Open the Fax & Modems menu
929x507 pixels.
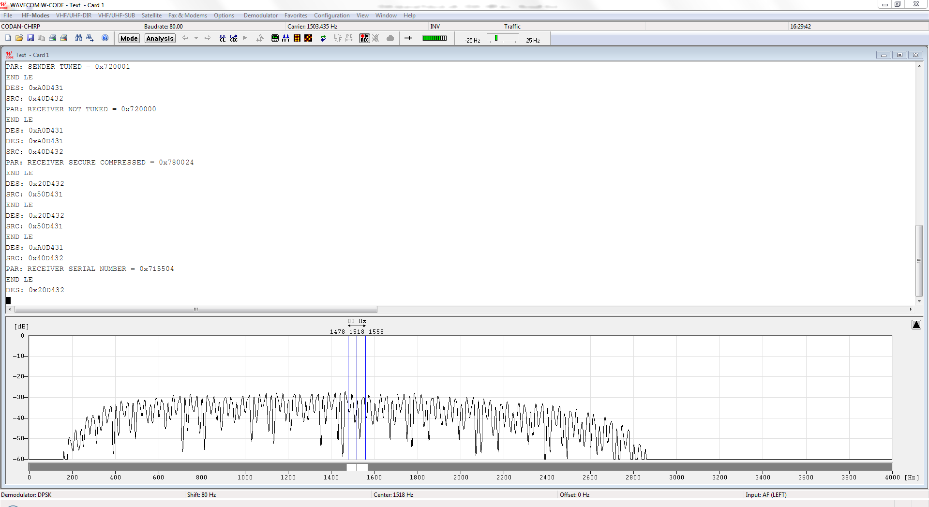188,15
